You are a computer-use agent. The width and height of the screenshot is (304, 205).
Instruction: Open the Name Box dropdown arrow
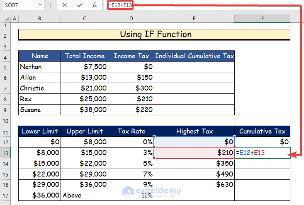click(x=40, y=5)
